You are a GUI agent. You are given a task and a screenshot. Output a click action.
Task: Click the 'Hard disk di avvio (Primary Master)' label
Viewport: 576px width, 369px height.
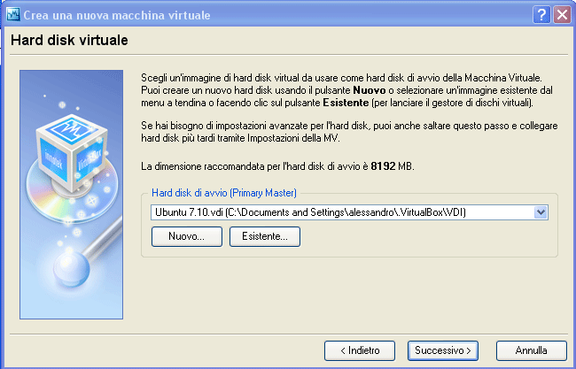coord(224,193)
